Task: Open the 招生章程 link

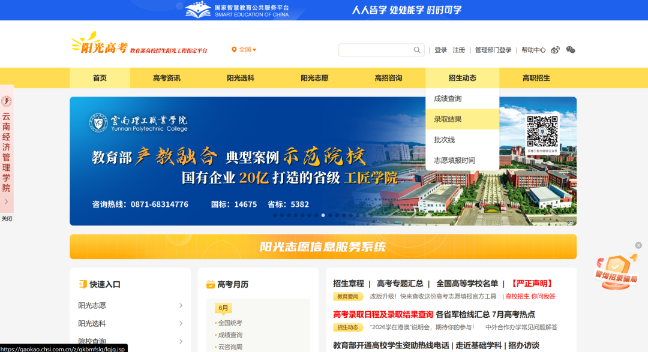Action: pos(349,284)
